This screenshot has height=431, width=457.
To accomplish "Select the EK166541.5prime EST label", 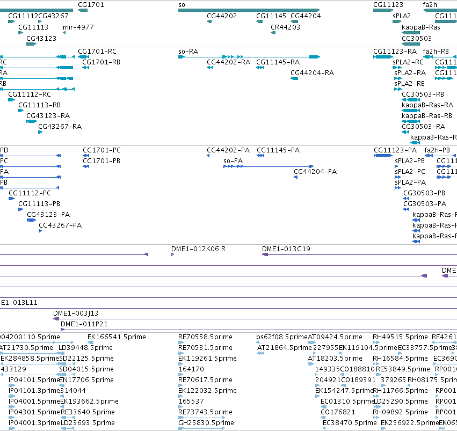I will pyautogui.click(x=117, y=337).
